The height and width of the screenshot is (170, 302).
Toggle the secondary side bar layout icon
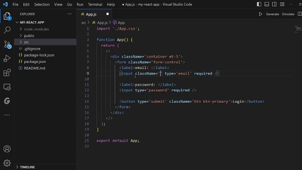[275, 4]
